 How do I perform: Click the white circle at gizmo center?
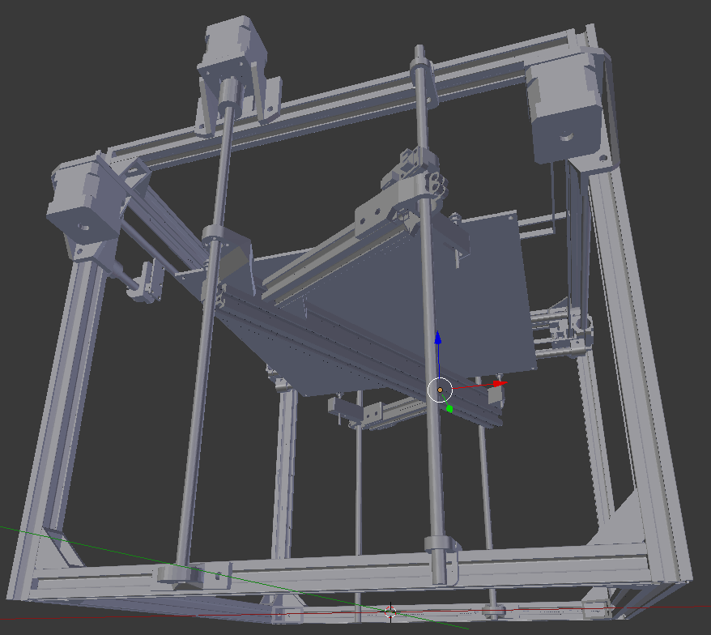[x=440, y=390]
